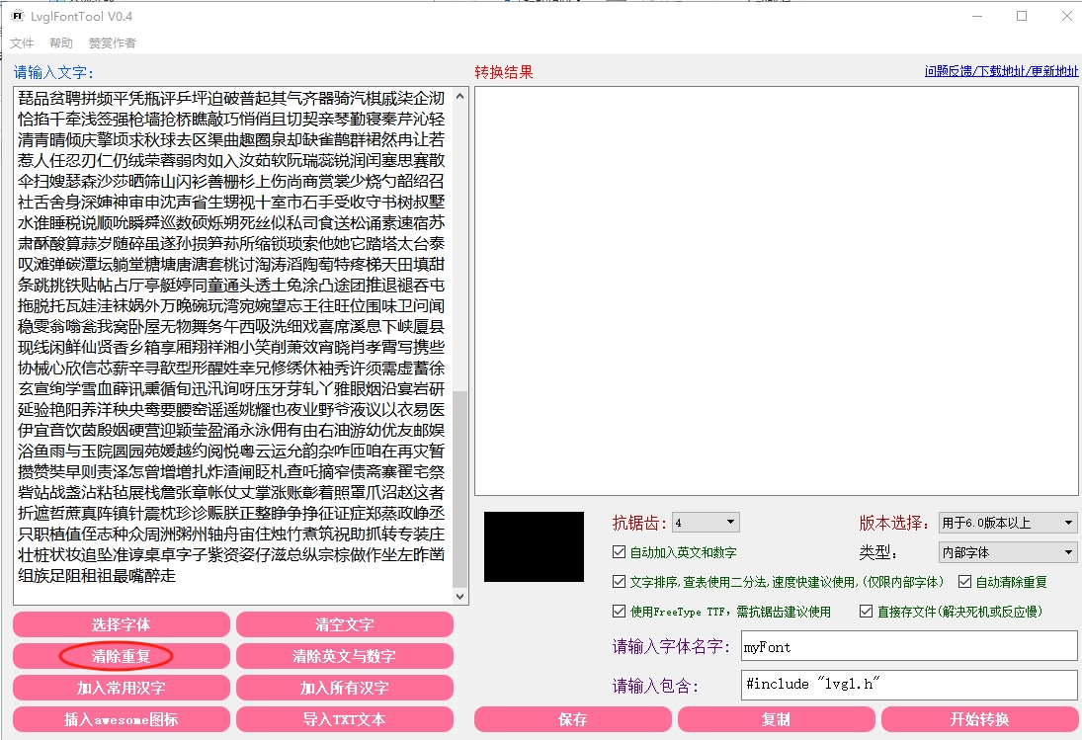Image resolution: width=1082 pixels, height=740 pixels.
Task: Open the 版本选择 dropdown
Action: click(x=1007, y=523)
